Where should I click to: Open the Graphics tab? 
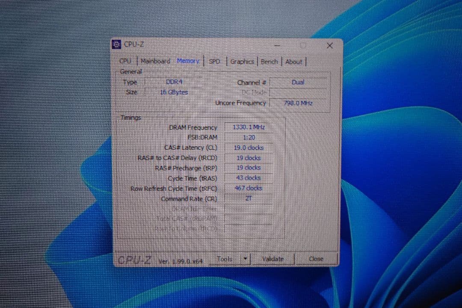tap(242, 62)
